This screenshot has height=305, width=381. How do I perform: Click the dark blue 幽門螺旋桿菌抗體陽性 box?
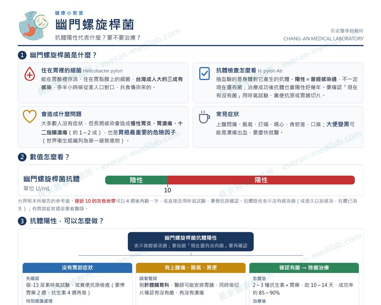click(191, 242)
